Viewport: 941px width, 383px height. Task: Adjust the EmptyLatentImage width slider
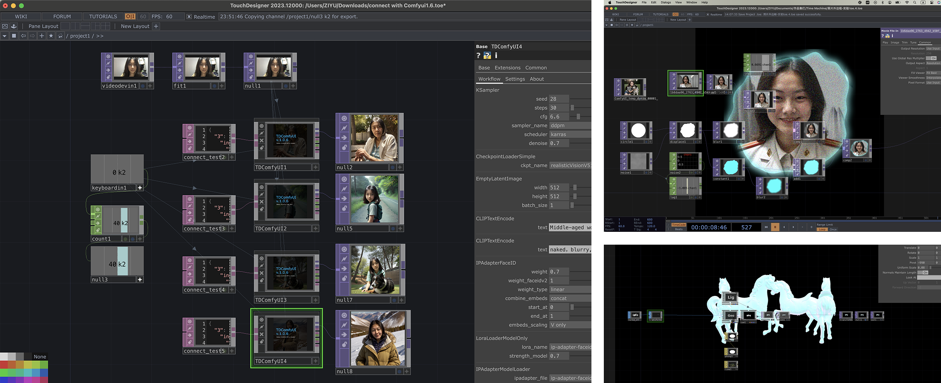tap(575, 187)
